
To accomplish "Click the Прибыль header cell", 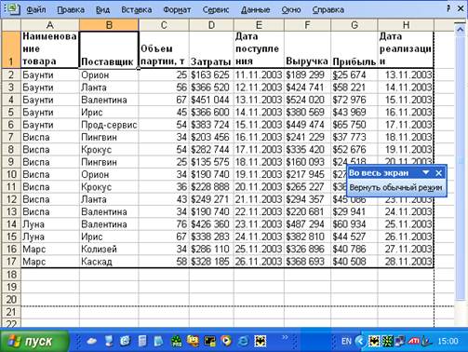I will (354, 49).
